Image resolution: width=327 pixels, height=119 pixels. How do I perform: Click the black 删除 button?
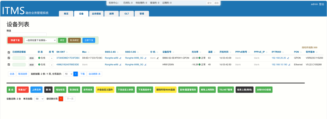(x=49, y=90)
